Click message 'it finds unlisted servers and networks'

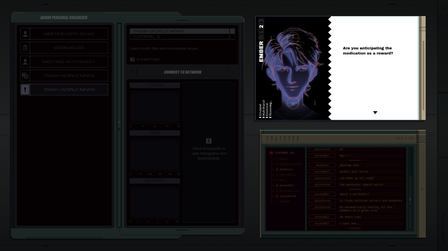click(371, 201)
